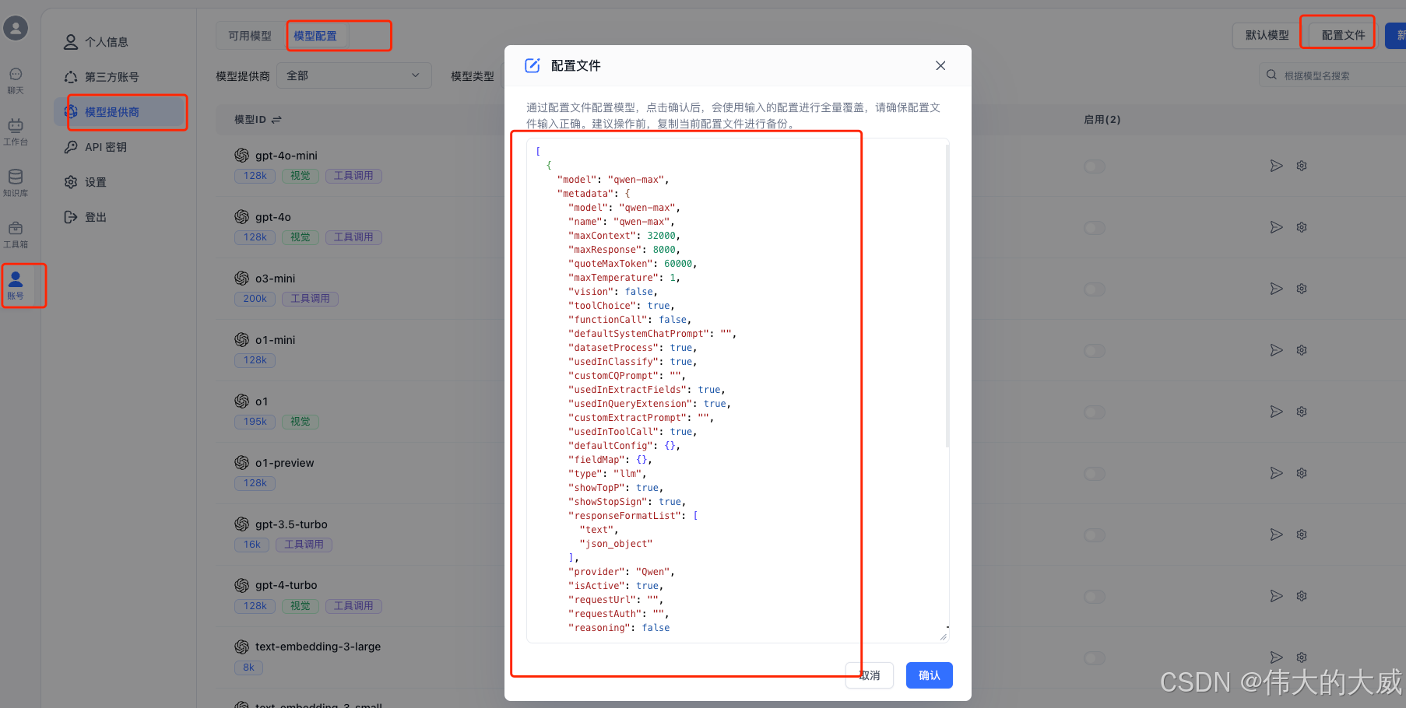Viewport: 1406px width, 708px height.
Task: Open settings gear for gpt-4o
Action: (x=1302, y=227)
